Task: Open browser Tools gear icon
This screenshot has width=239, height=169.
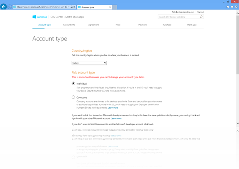Action: pos(236,7)
